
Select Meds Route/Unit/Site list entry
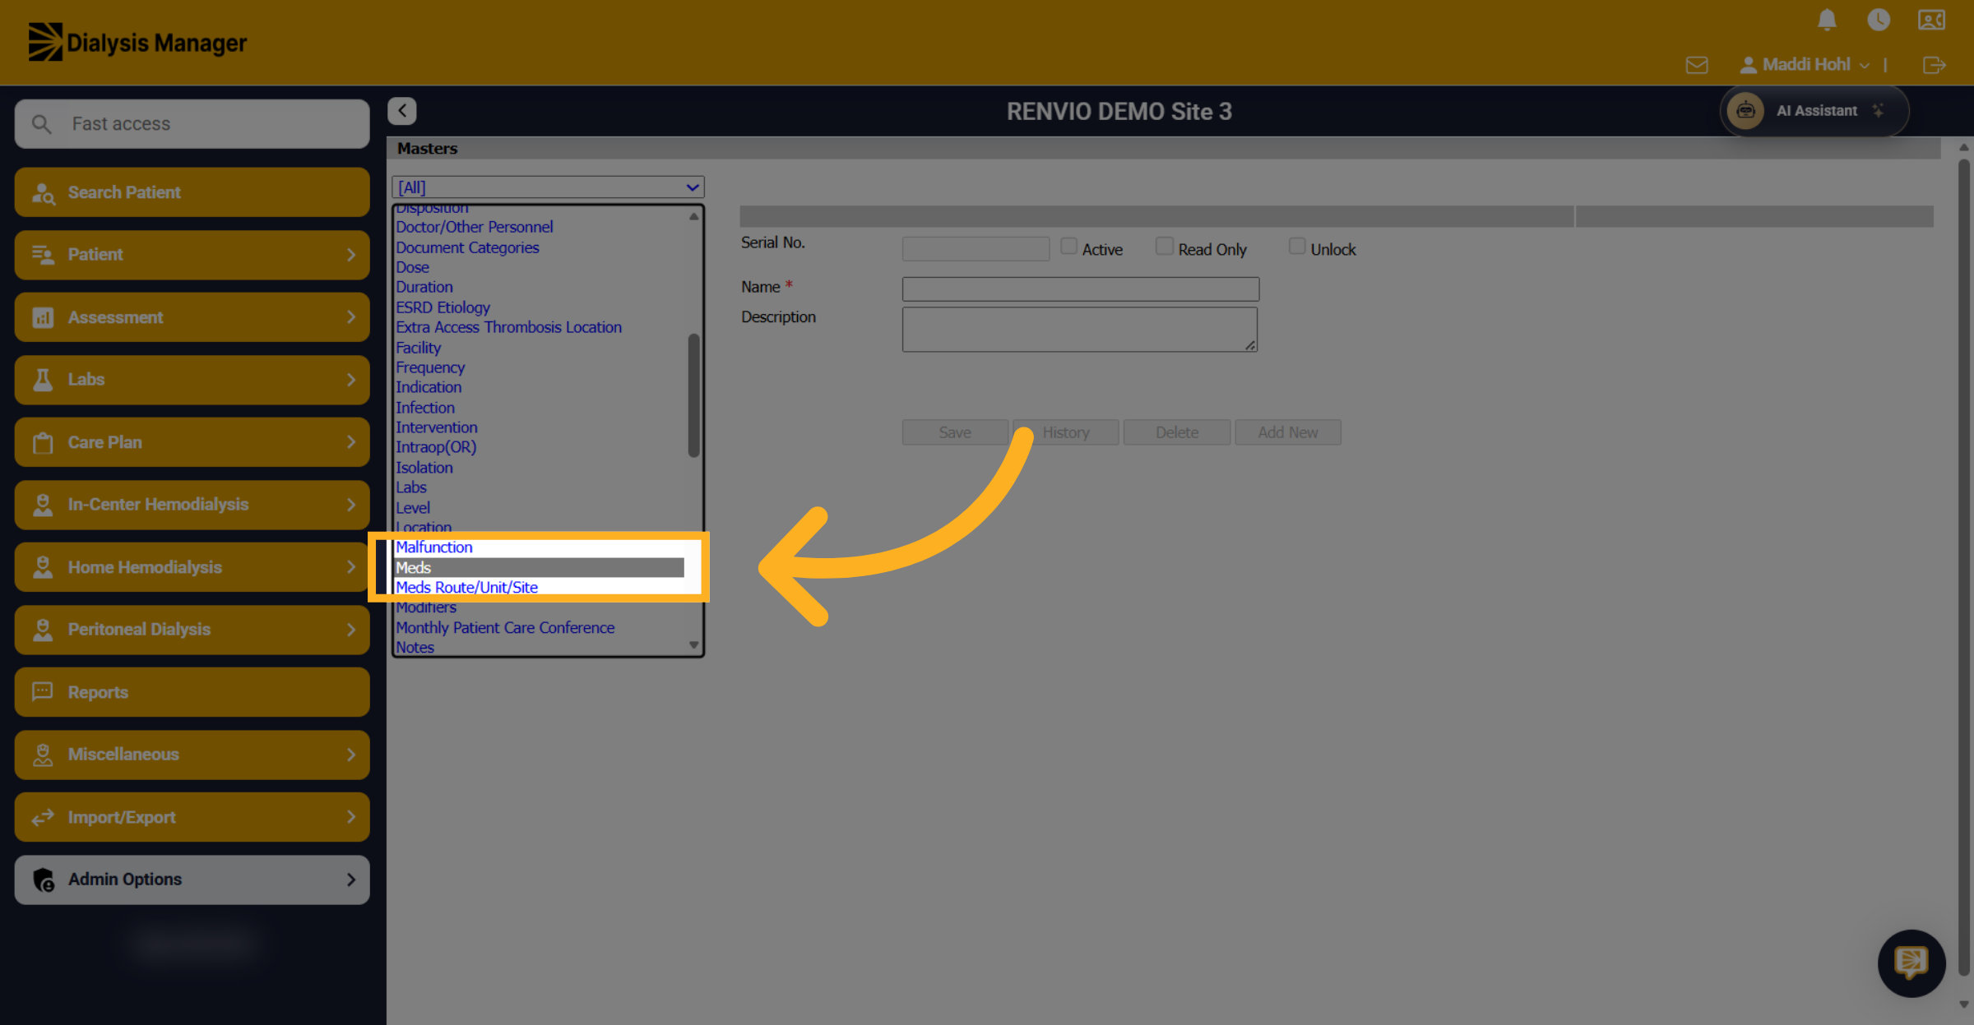click(x=466, y=588)
